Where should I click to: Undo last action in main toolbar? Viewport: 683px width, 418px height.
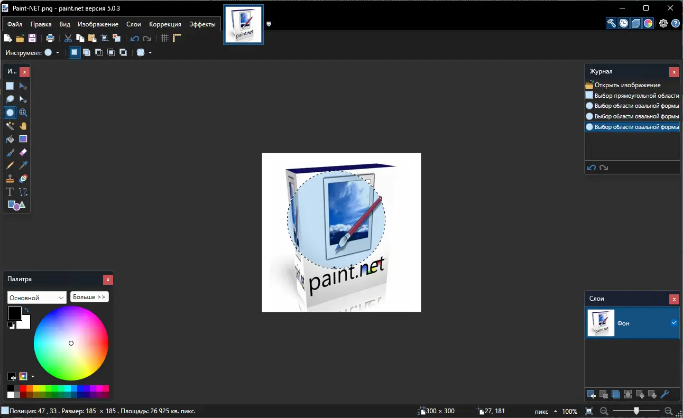tap(135, 38)
